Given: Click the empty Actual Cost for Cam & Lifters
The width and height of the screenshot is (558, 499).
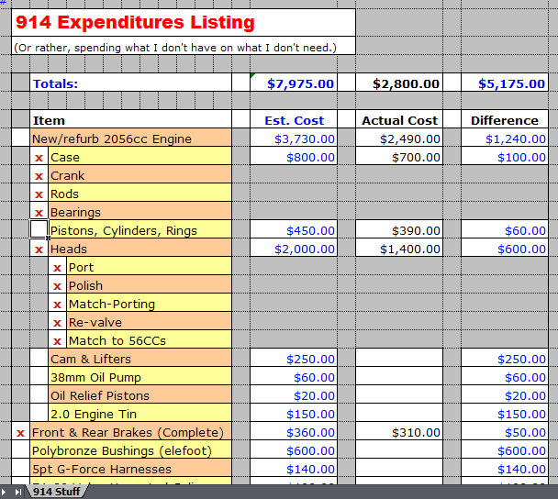Looking at the screenshot, I should (399, 358).
